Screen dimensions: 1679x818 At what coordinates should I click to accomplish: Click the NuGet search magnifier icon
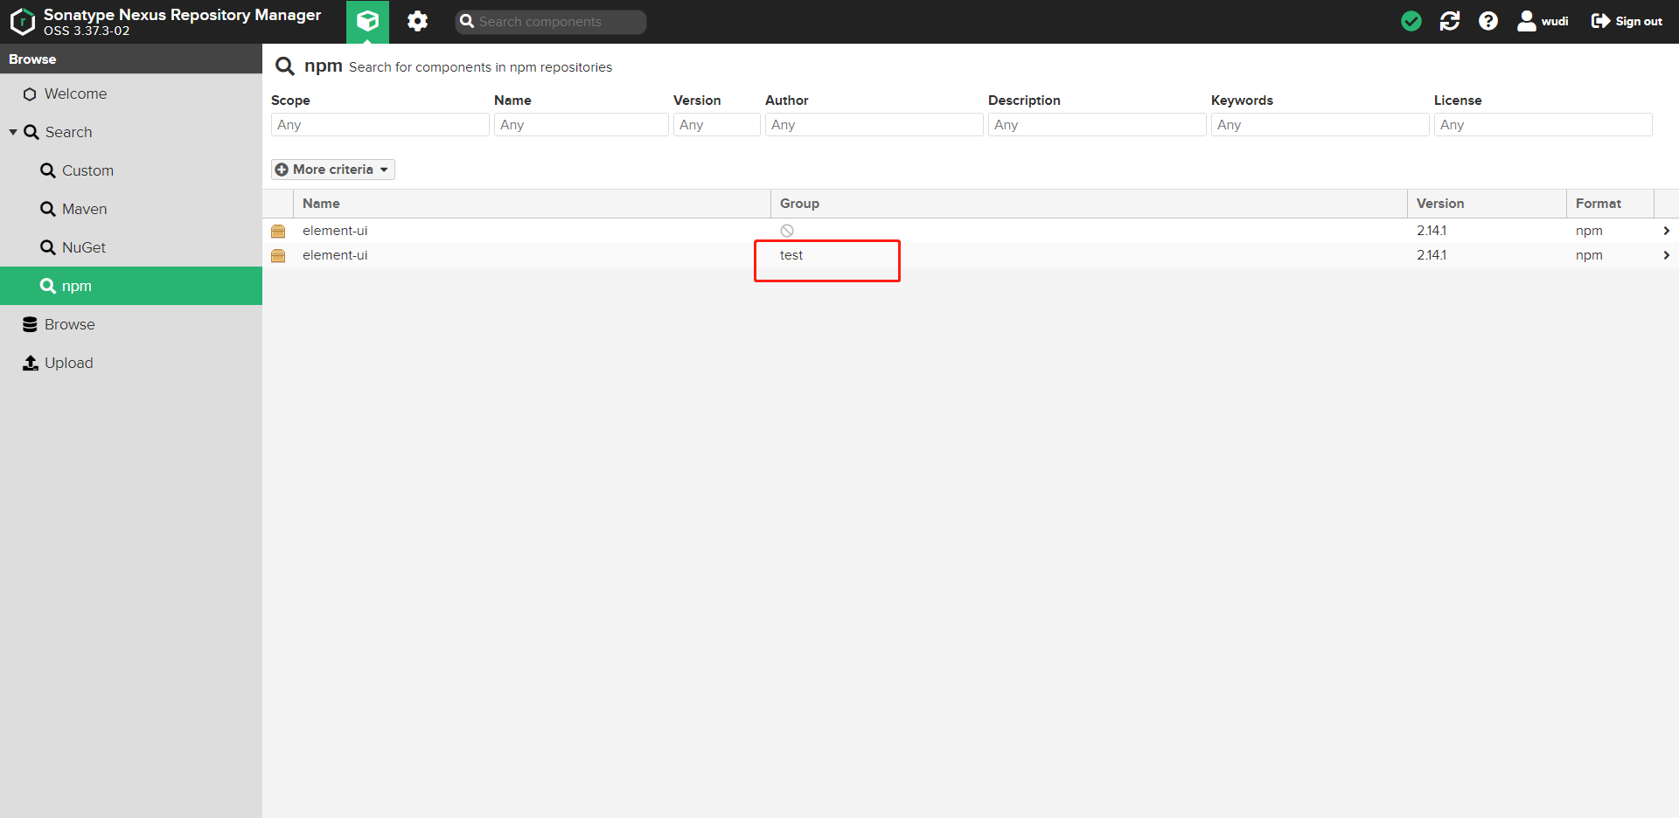point(48,247)
